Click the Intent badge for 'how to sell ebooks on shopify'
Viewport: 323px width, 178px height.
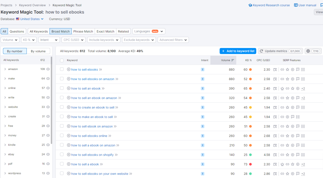click(203, 155)
